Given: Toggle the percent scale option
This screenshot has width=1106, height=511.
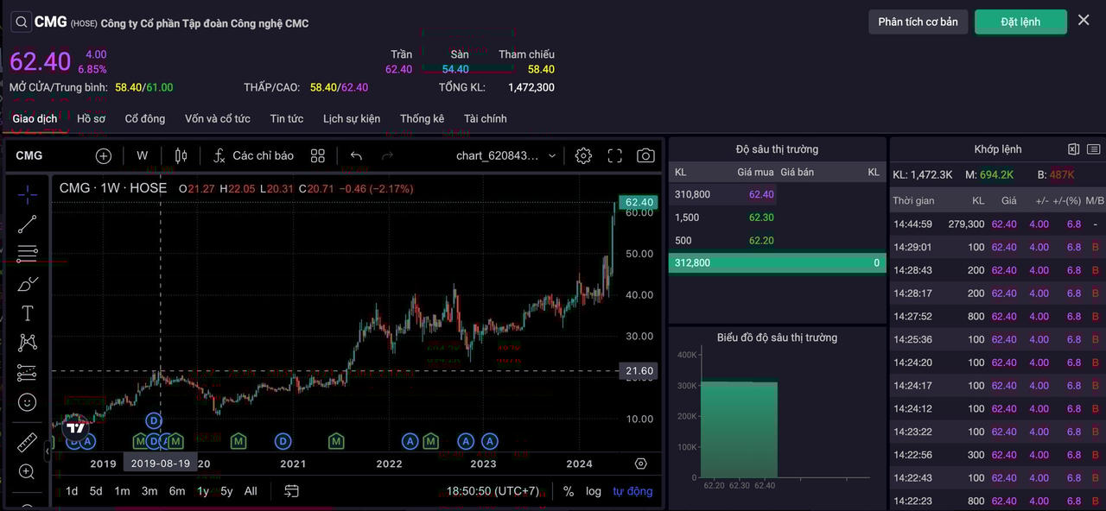Looking at the screenshot, I should coord(569,491).
